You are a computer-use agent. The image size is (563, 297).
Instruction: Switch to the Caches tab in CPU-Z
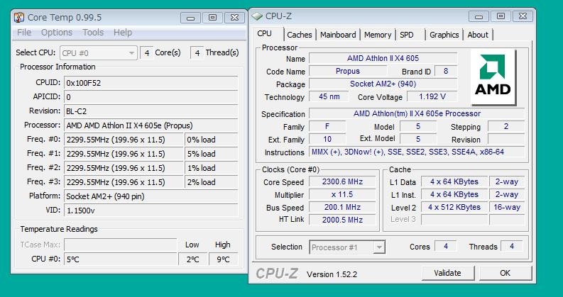click(x=300, y=35)
